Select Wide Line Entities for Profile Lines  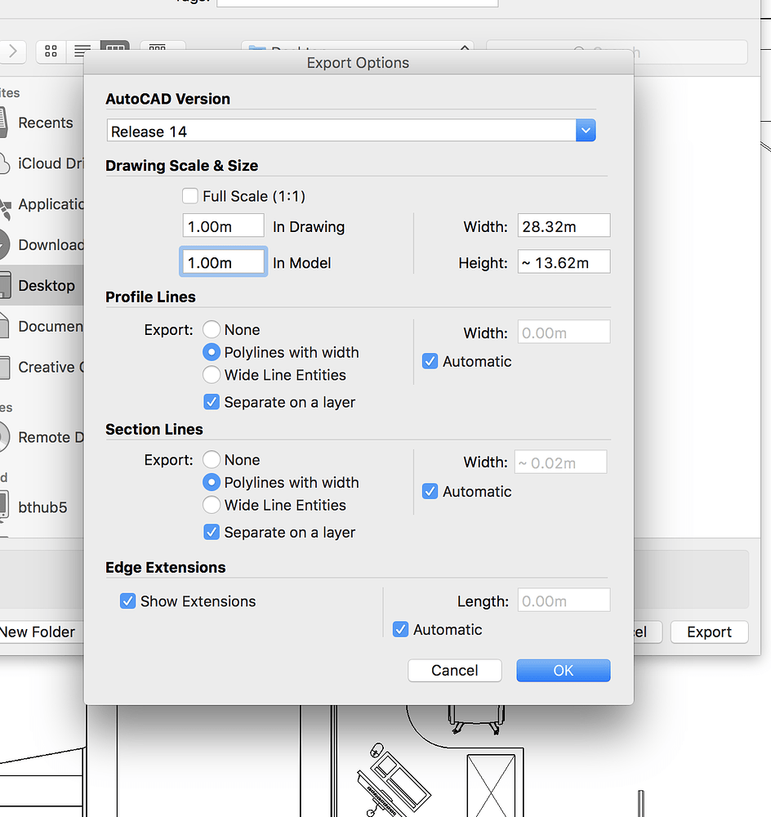pos(212,375)
